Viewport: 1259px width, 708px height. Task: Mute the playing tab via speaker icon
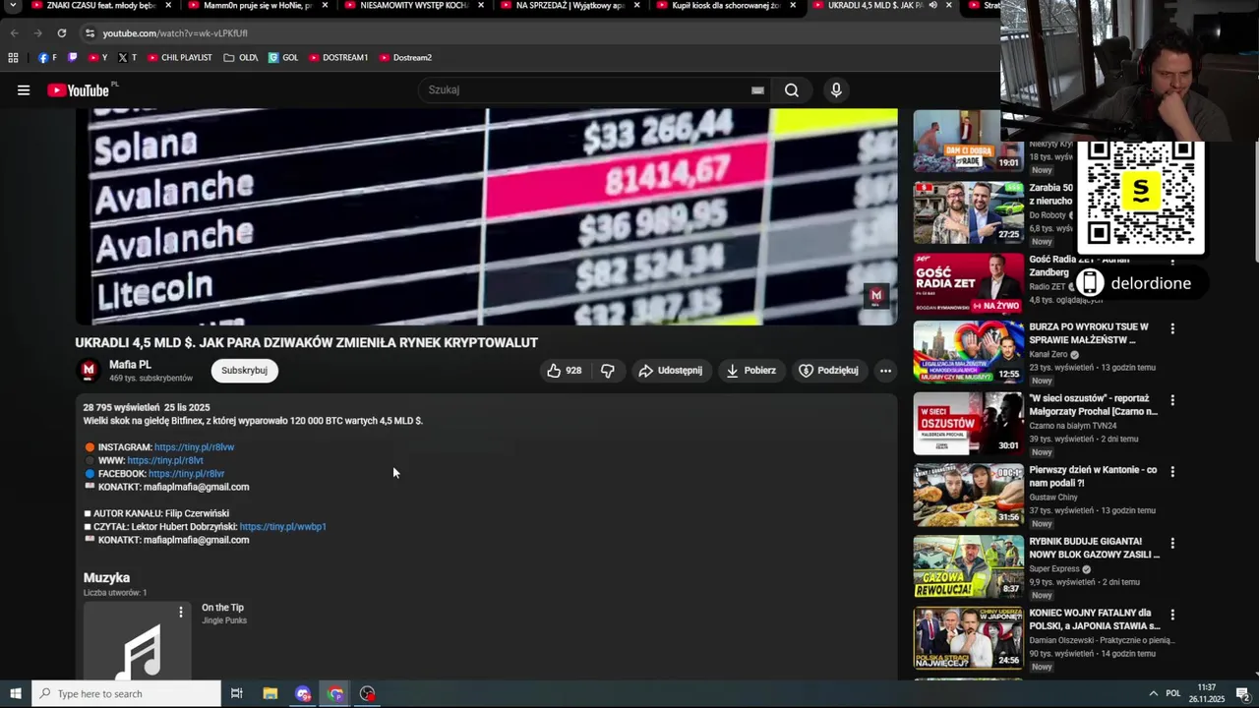pyautogui.click(x=932, y=5)
